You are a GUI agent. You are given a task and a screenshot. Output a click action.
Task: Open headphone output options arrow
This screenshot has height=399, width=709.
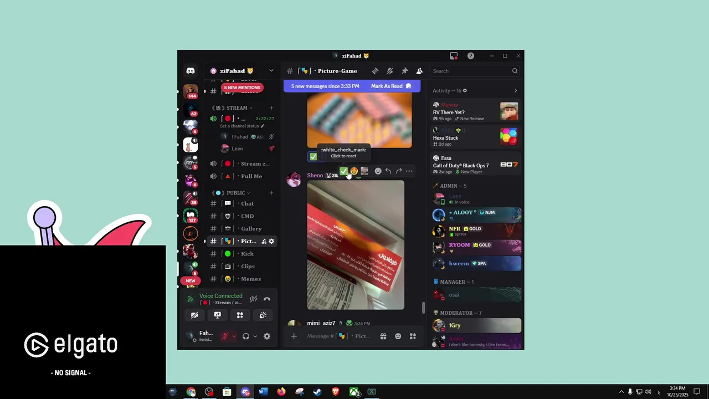pyautogui.click(x=255, y=336)
